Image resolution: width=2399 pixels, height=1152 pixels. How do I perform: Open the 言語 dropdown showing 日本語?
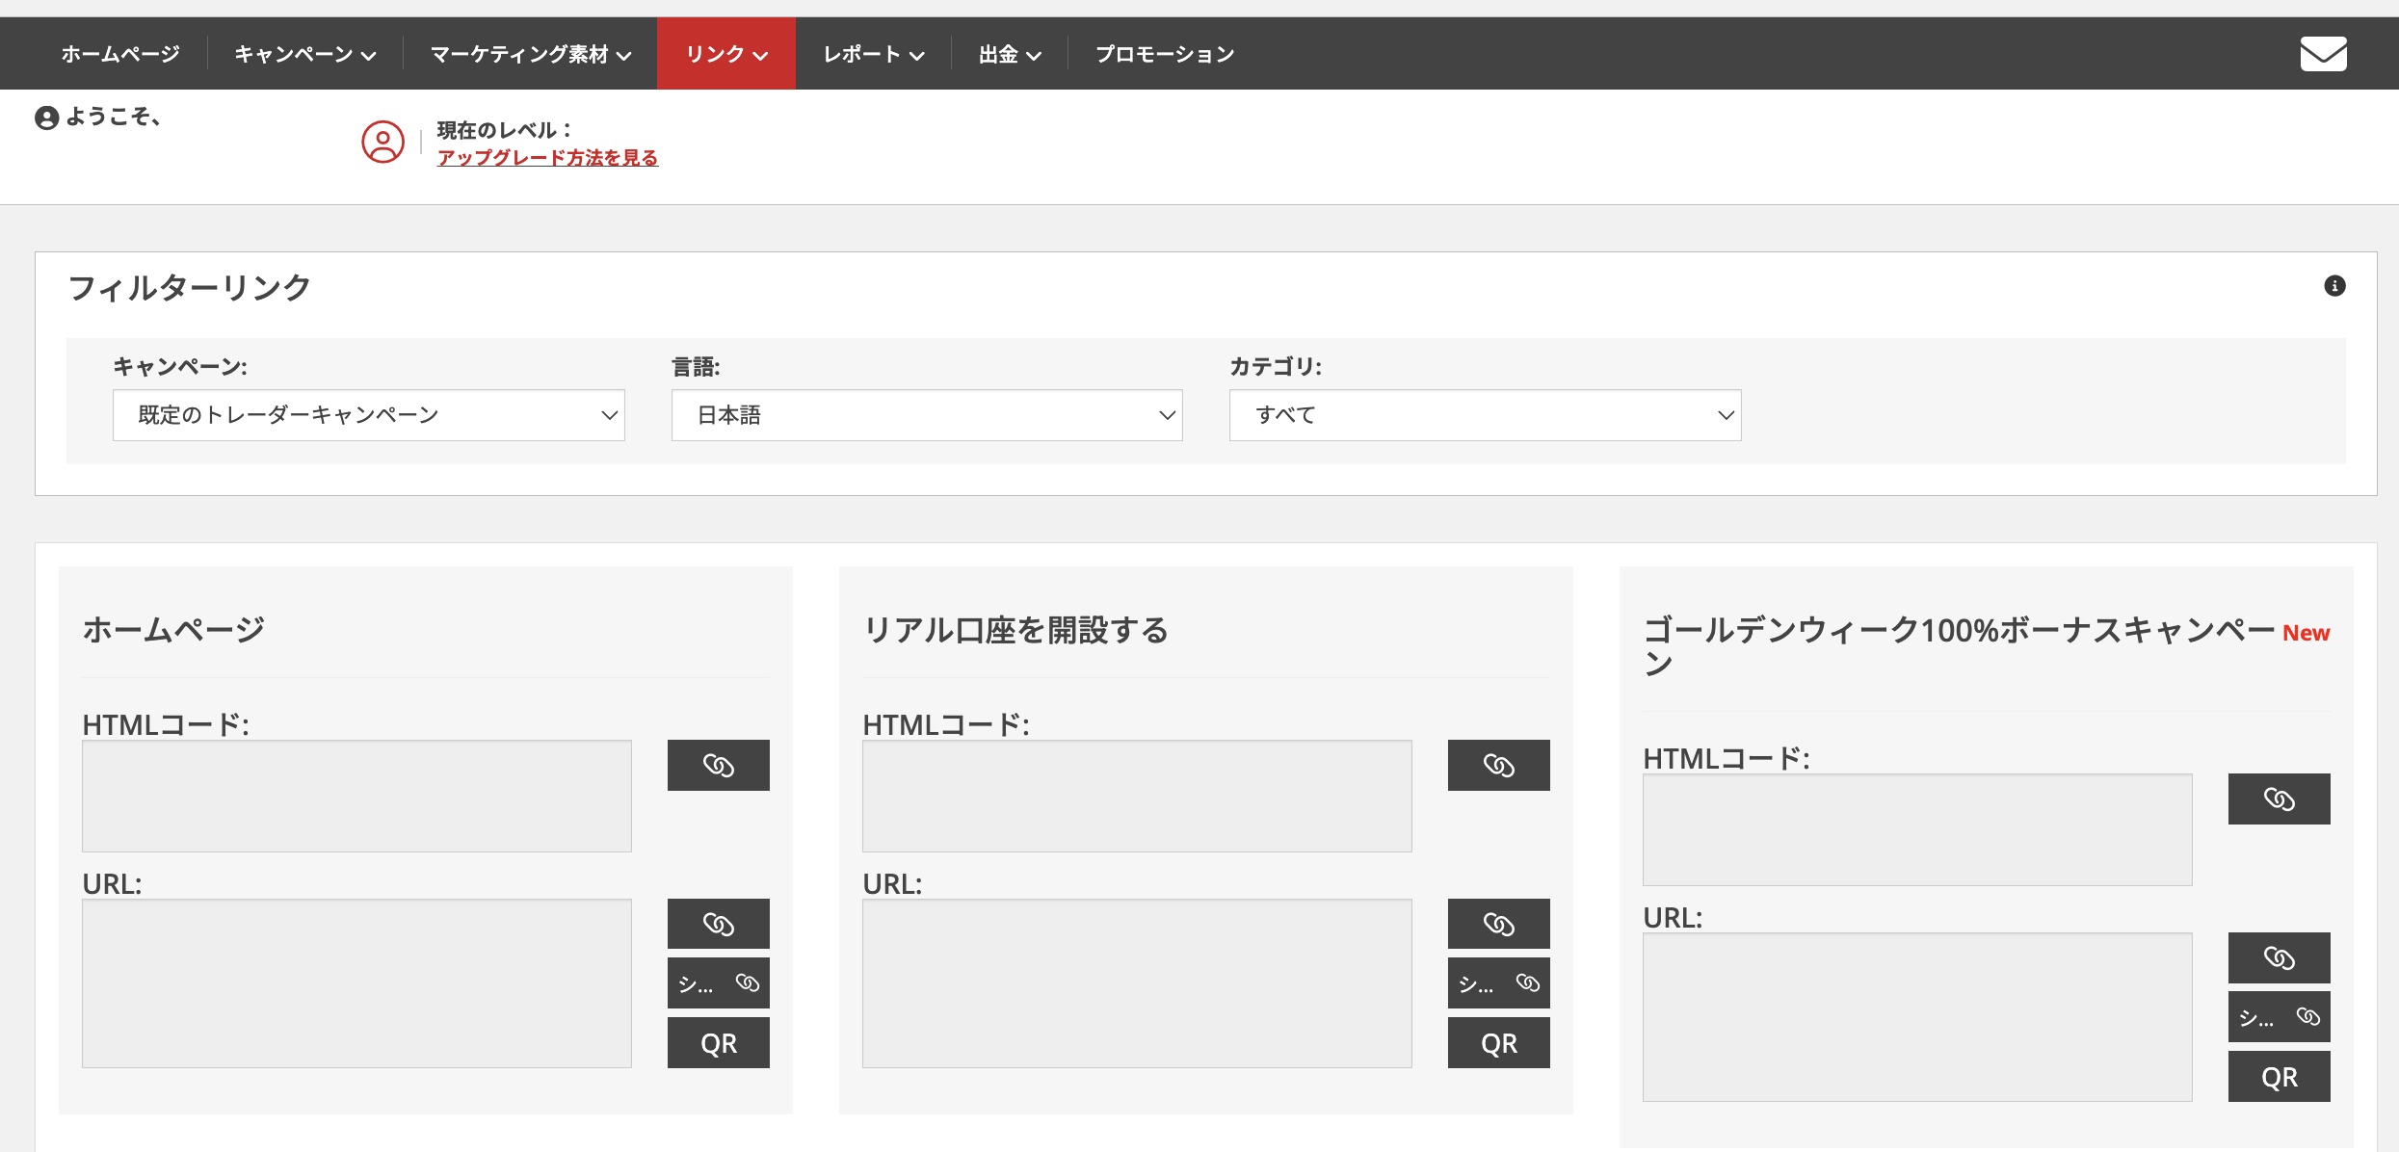click(x=926, y=415)
